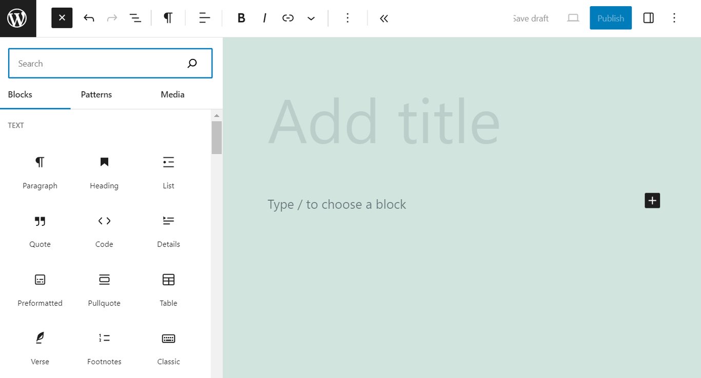Open the editor Options menu

(674, 18)
